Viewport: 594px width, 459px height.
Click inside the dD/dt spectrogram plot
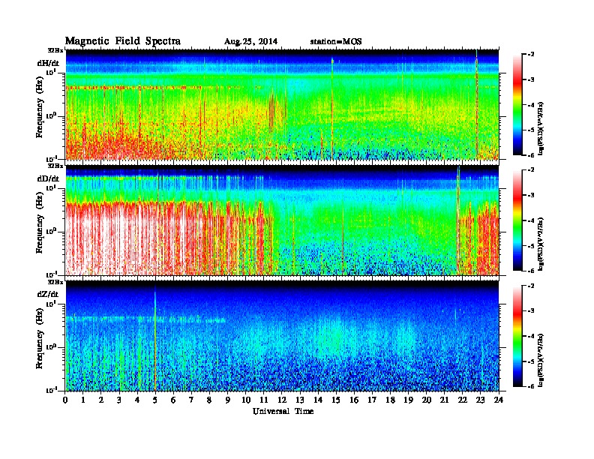(x=282, y=220)
